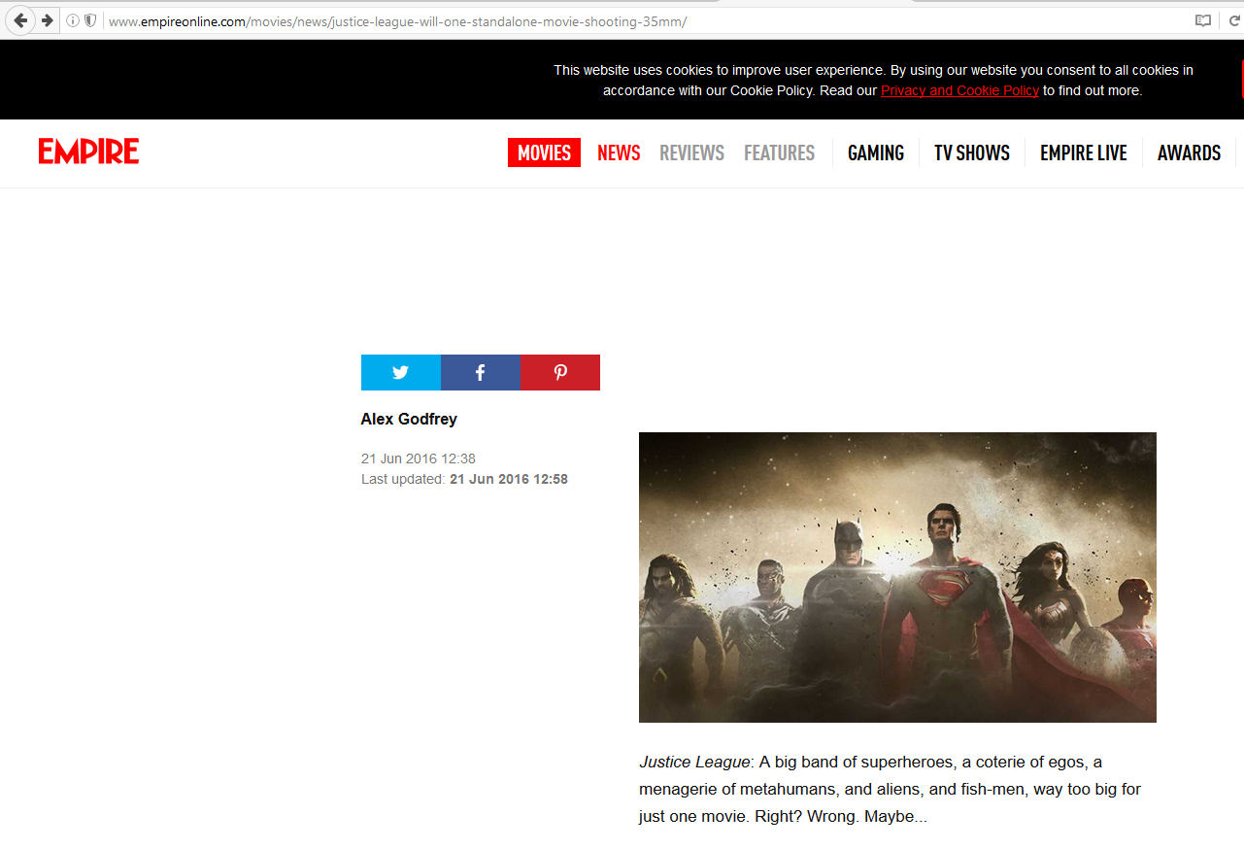This screenshot has width=1244, height=849.
Task: View author Alex Godfrey's name link
Action: (x=409, y=420)
